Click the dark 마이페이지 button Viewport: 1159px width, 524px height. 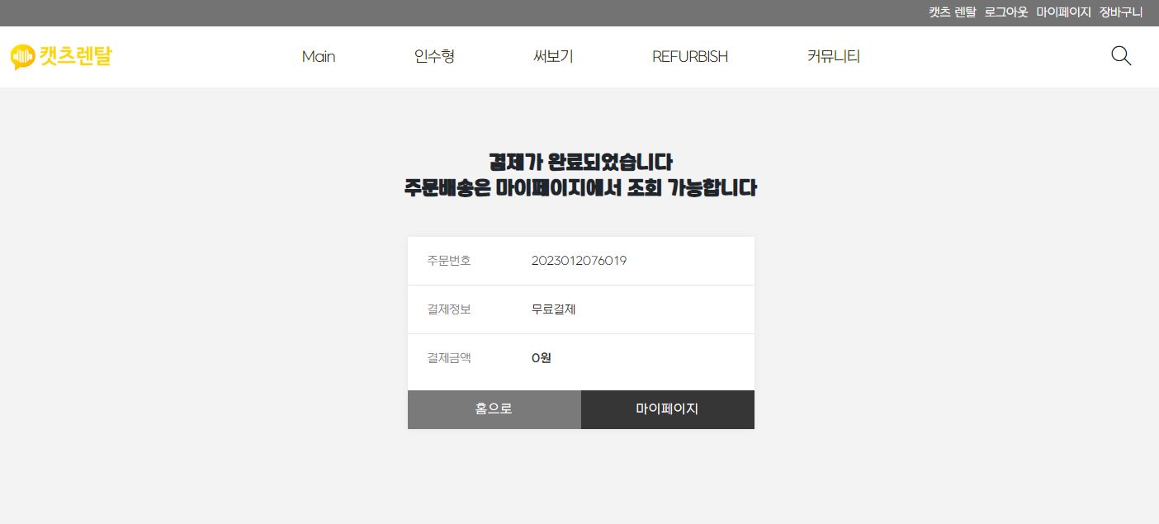(x=667, y=409)
